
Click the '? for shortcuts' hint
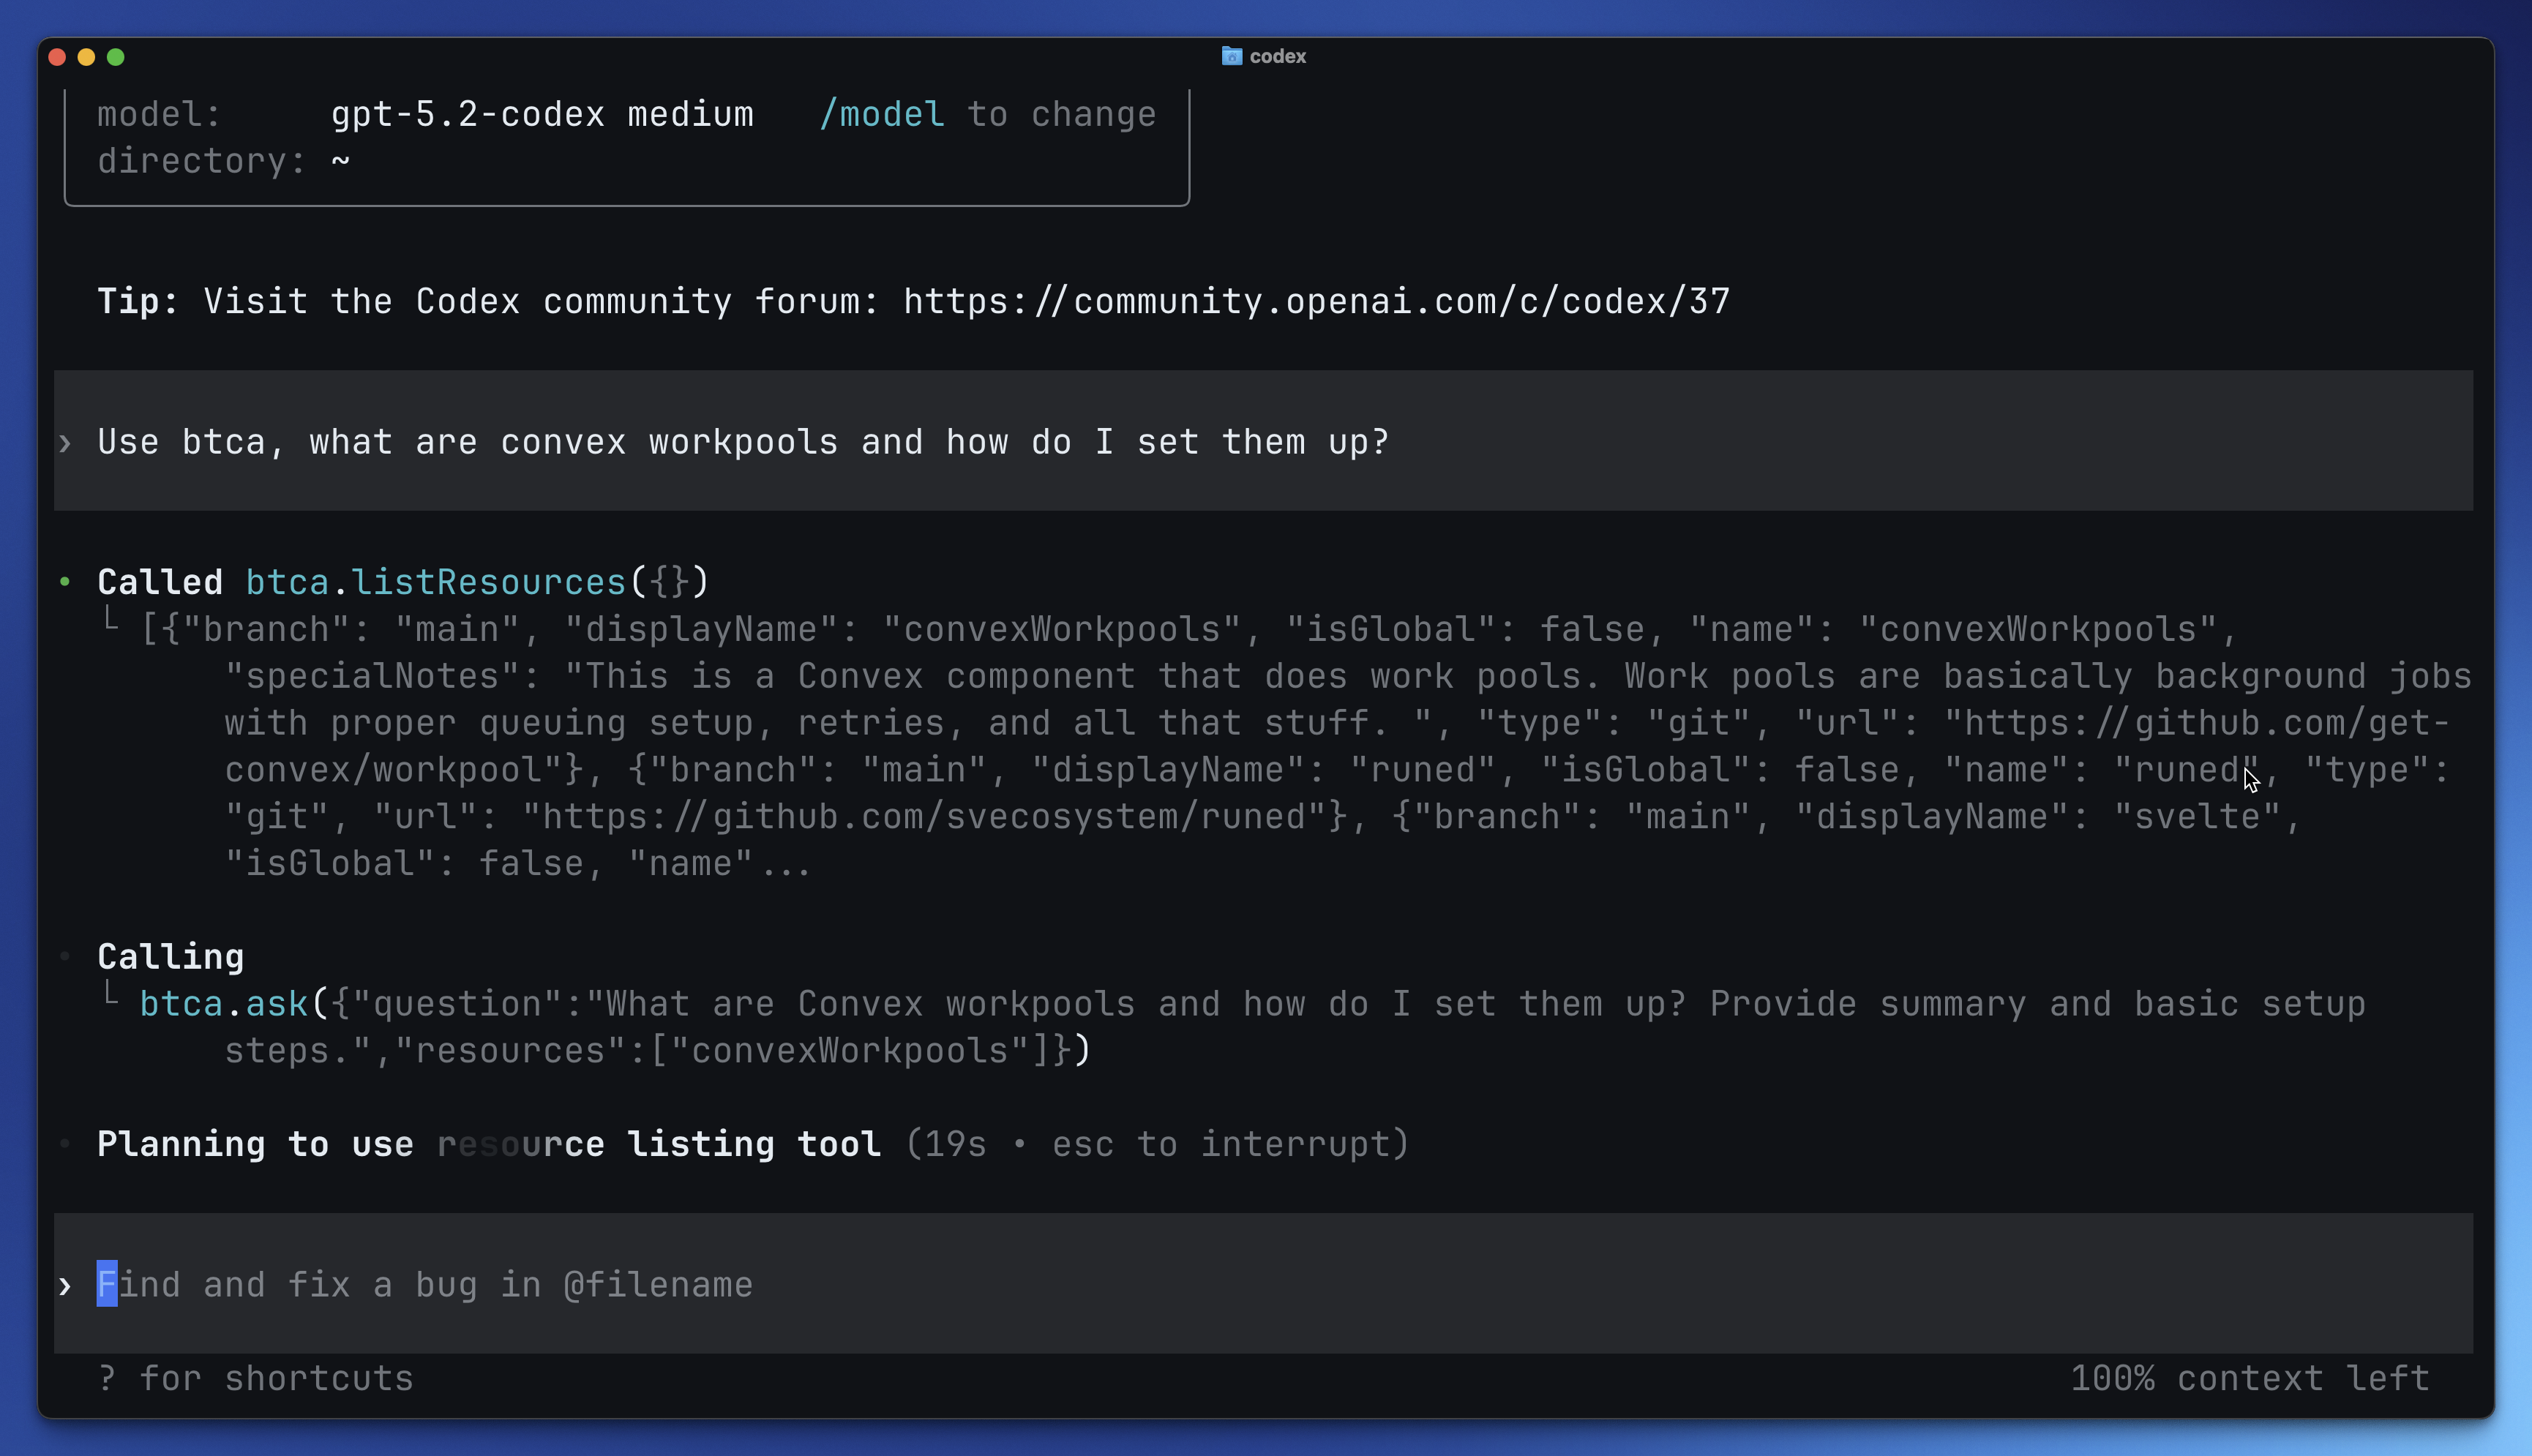[x=256, y=1379]
